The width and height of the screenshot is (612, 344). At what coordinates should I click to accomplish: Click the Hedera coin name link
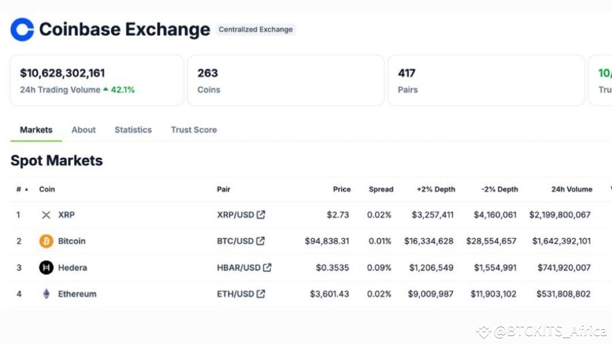[x=73, y=267]
